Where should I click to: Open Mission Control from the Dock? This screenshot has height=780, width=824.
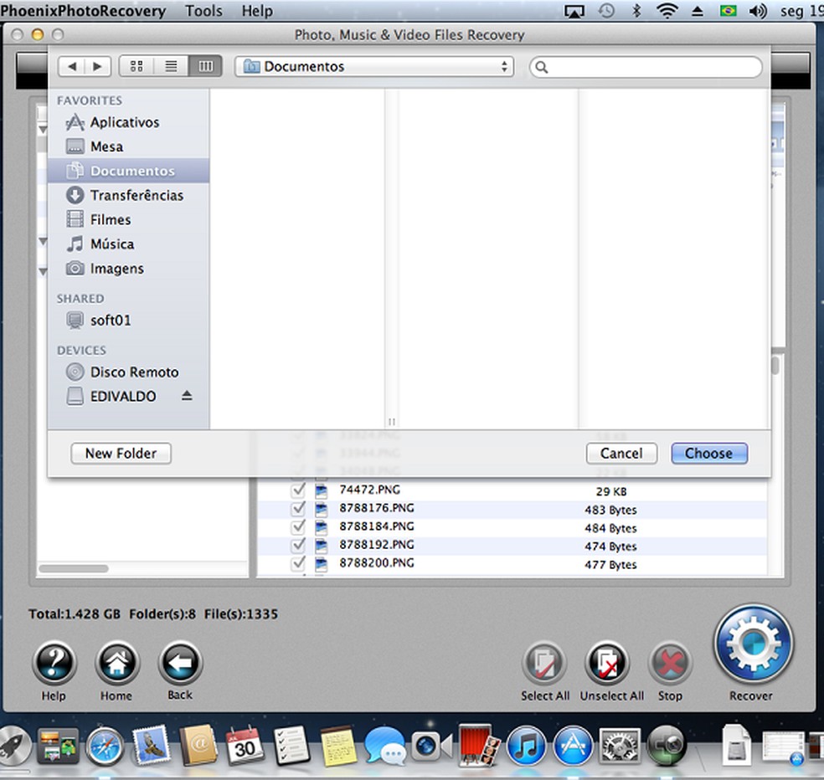pyautogui.click(x=58, y=747)
